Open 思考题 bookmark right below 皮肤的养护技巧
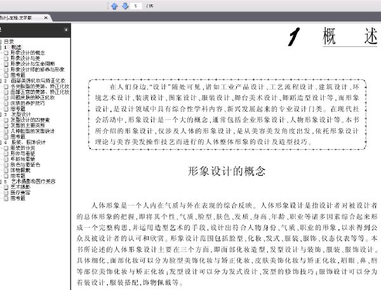 tap(18, 109)
